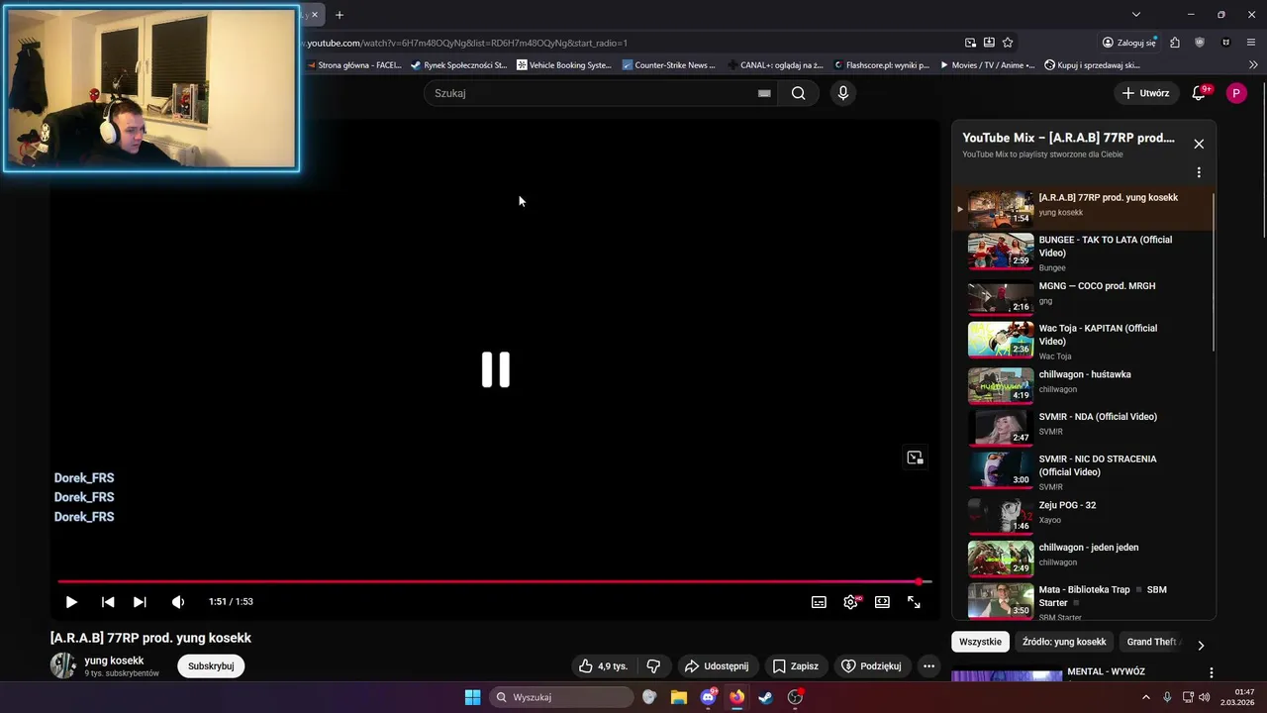
Task: Open Steam from the taskbar
Action: point(766,697)
